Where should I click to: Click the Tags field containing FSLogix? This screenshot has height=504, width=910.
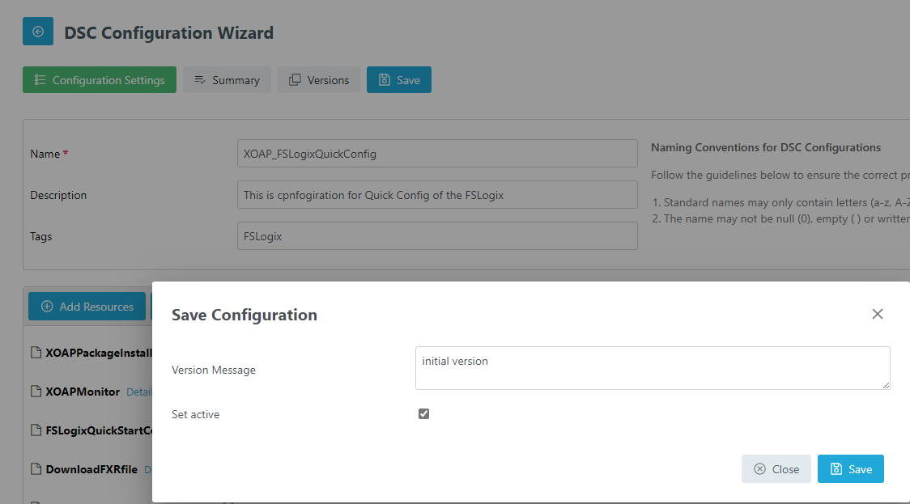pos(437,235)
